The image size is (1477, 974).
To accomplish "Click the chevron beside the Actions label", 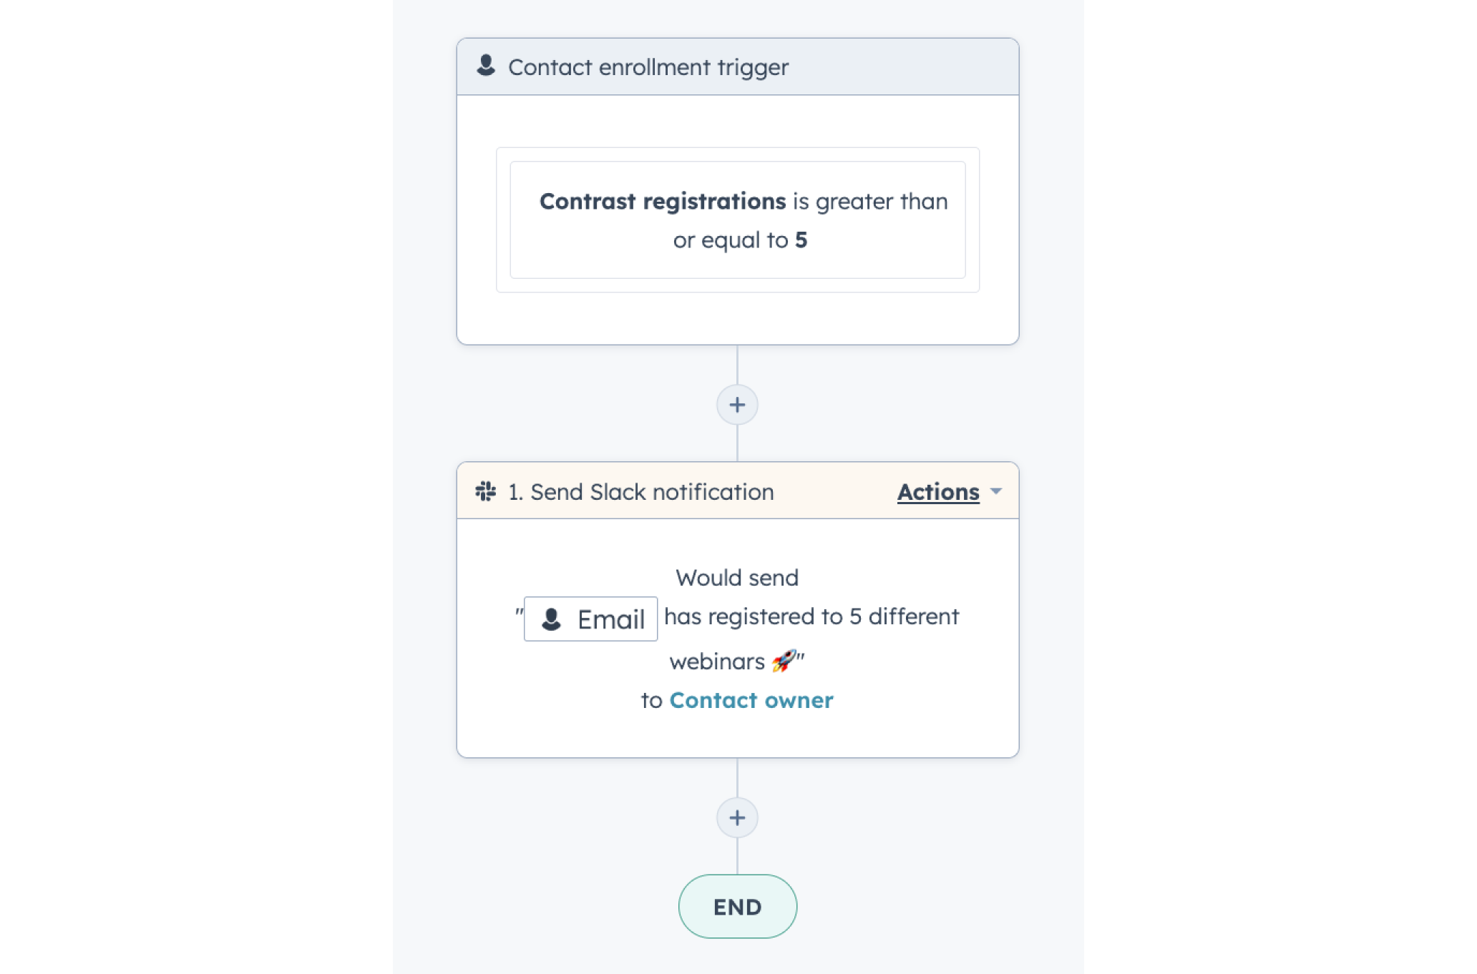I will pos(996,491).
